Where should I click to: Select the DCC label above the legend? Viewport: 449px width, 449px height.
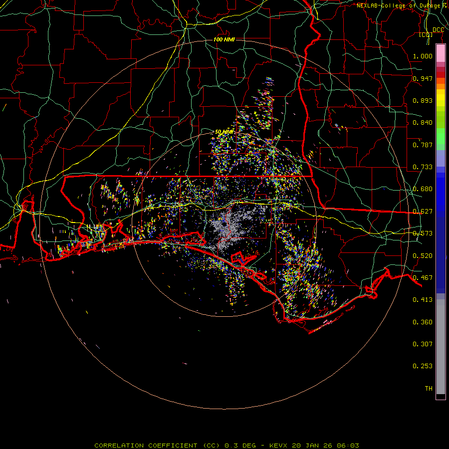pos(438,30)
